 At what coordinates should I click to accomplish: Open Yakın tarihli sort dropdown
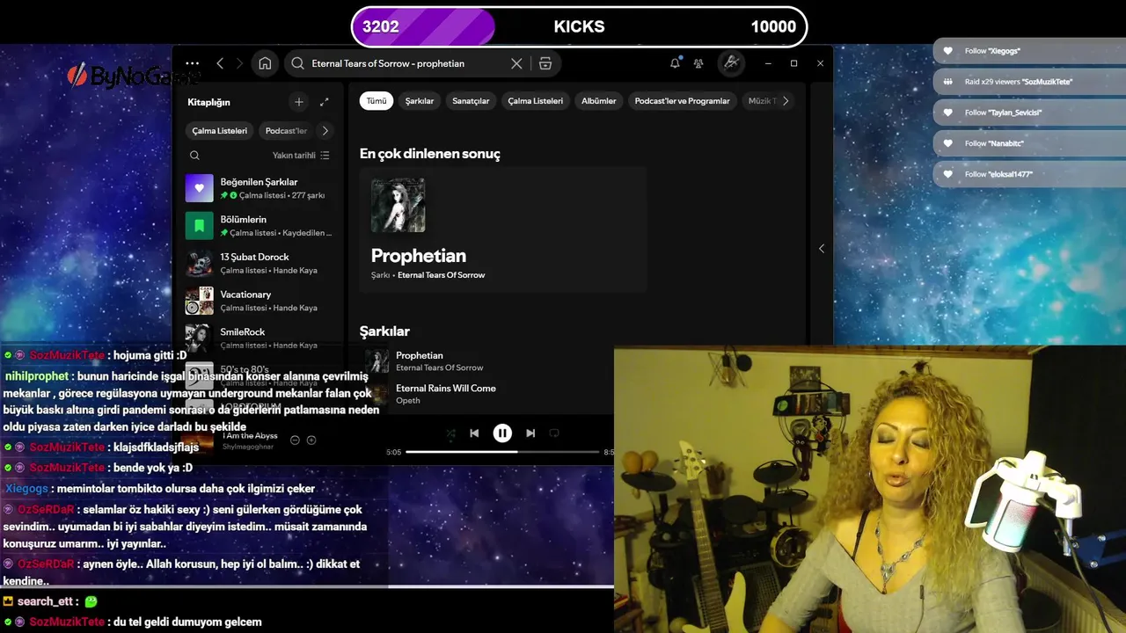(301, 156)
